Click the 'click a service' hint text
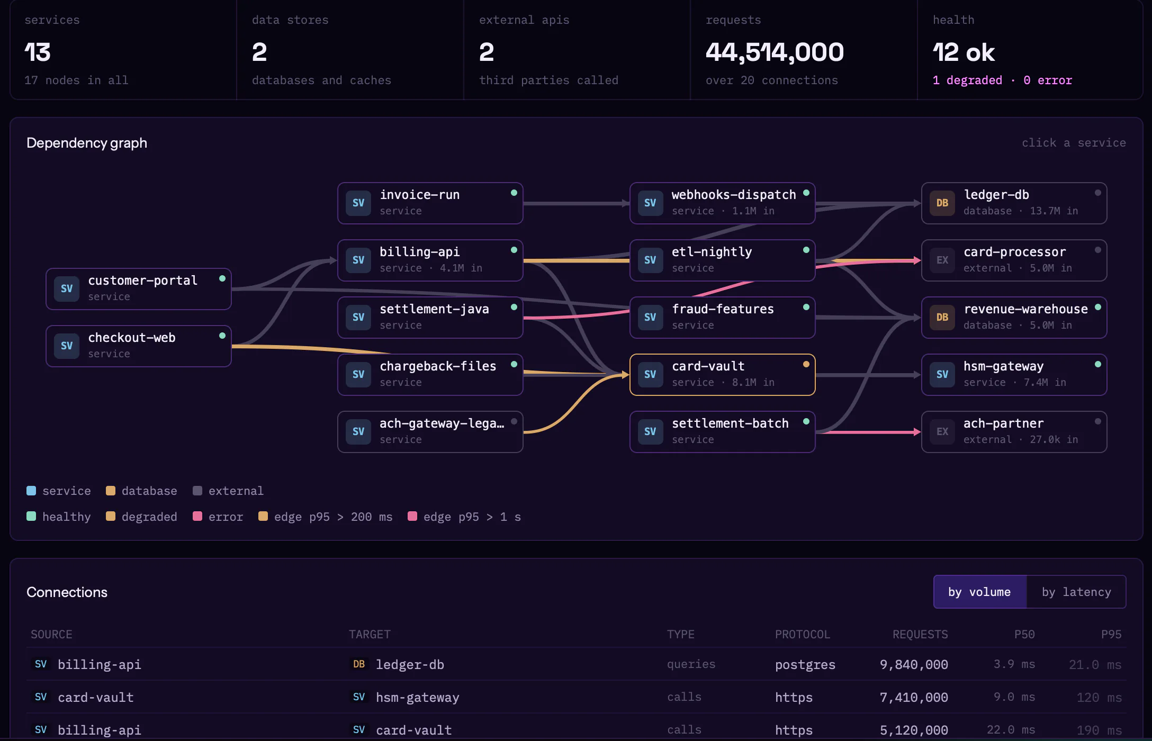 [x=1074, y=143]
